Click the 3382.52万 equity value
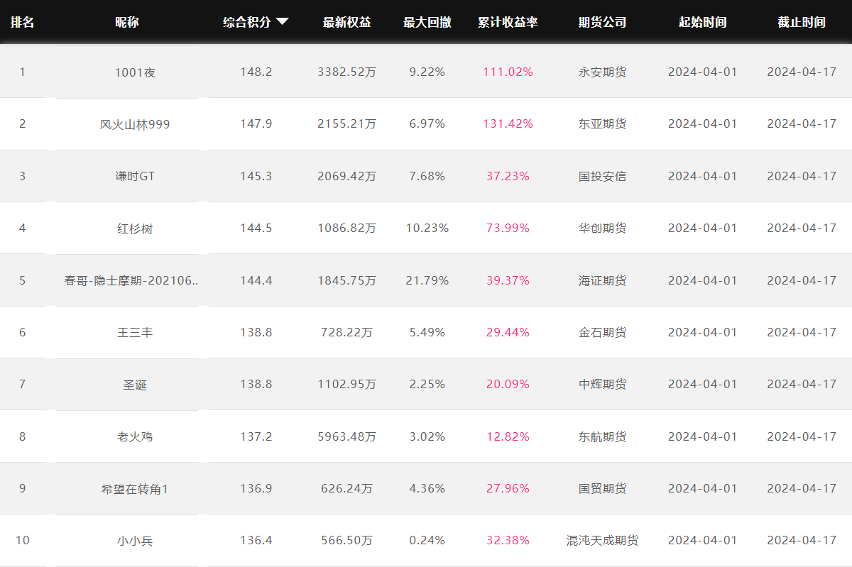852x567 pixels. point(346,72)
